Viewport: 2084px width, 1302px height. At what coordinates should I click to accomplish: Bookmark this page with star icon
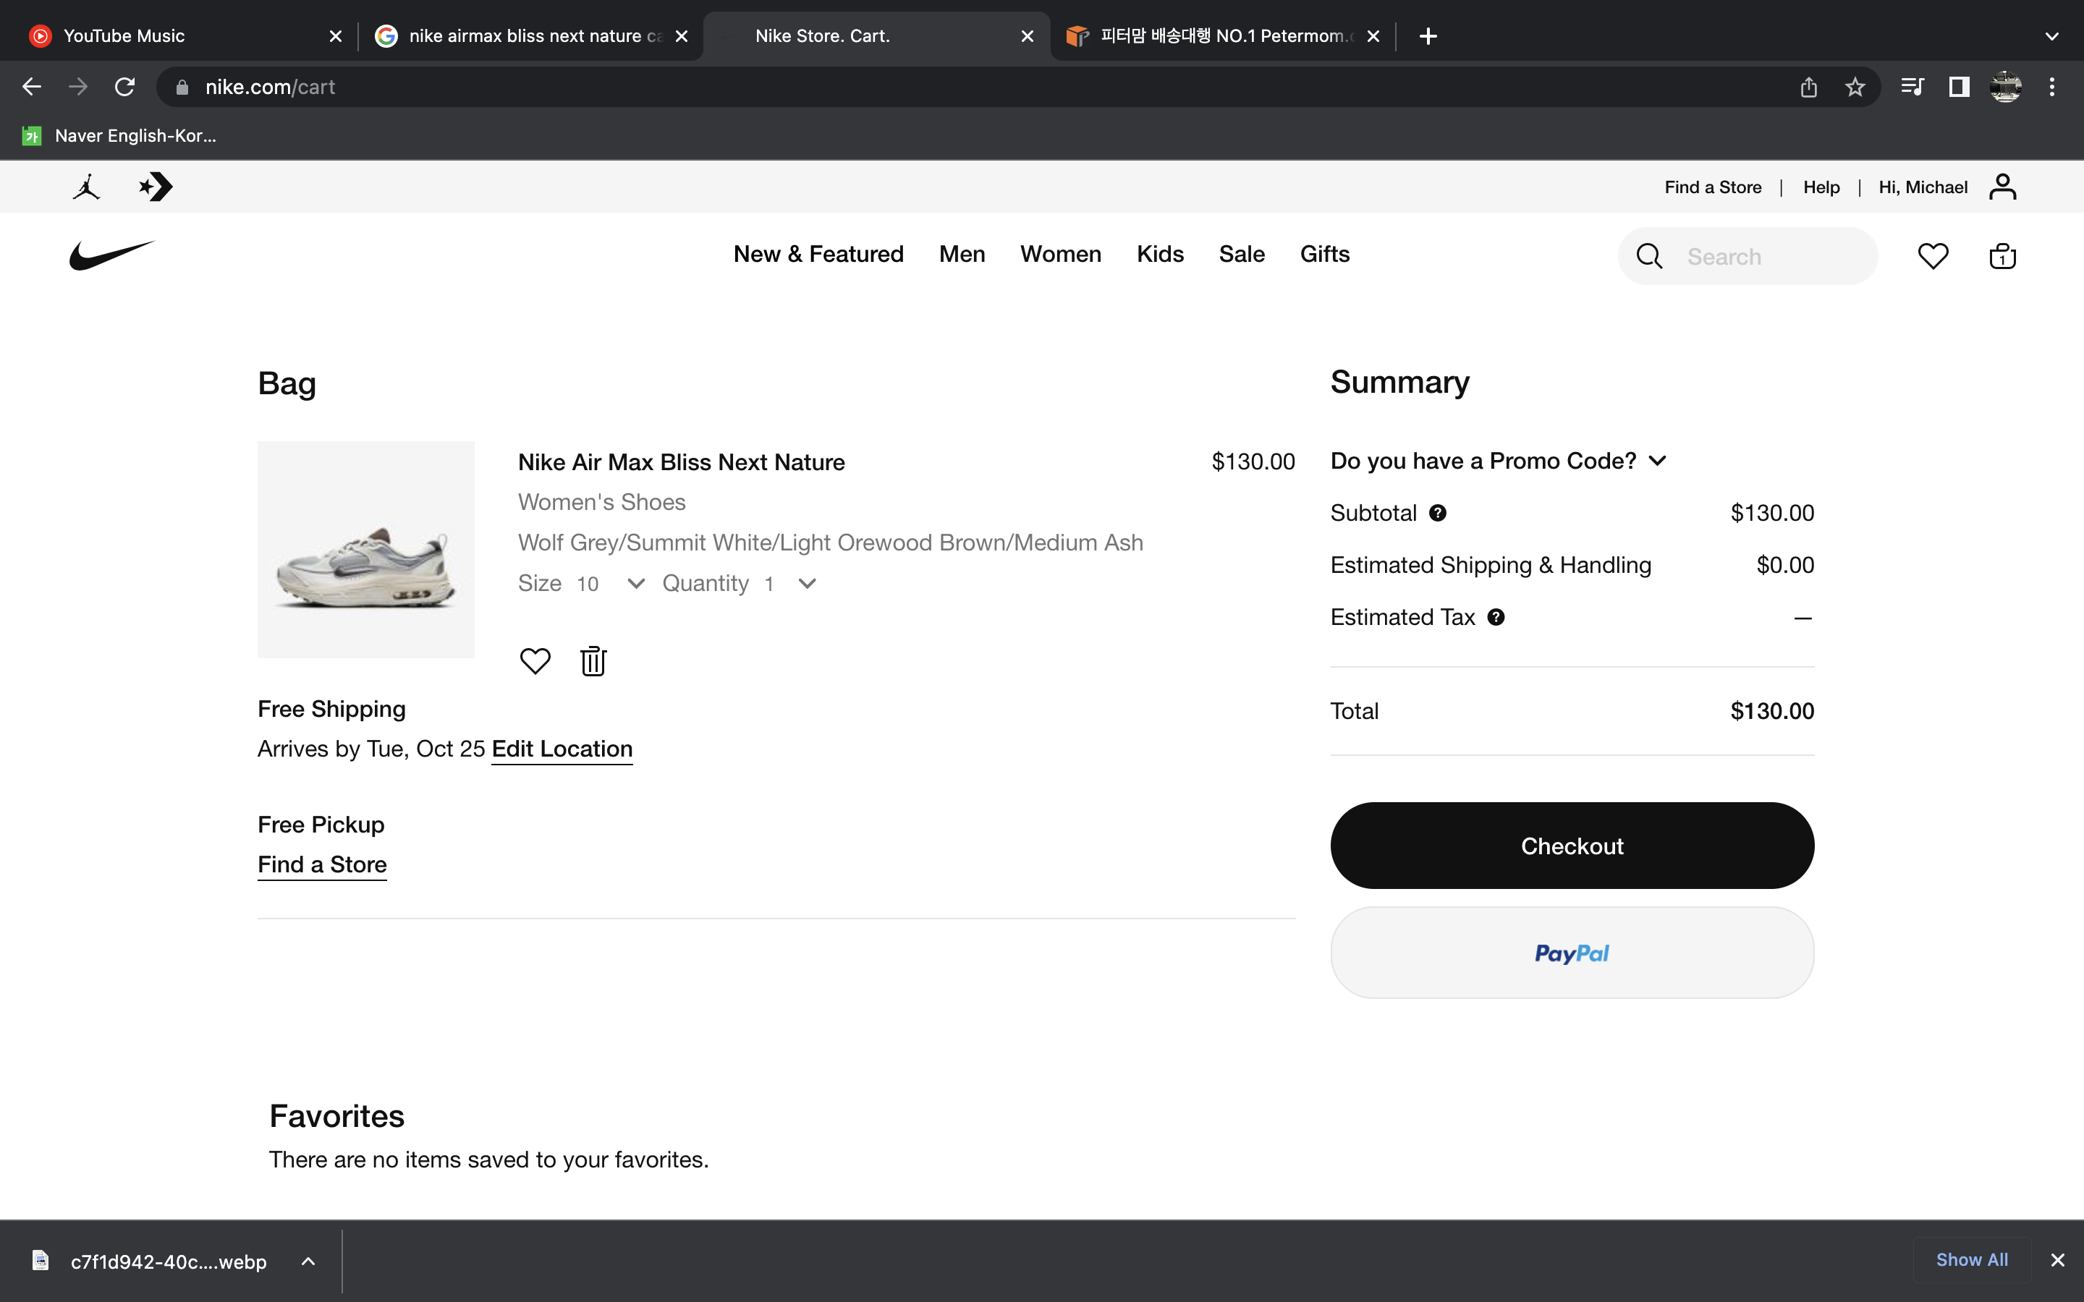point(1855,87)
